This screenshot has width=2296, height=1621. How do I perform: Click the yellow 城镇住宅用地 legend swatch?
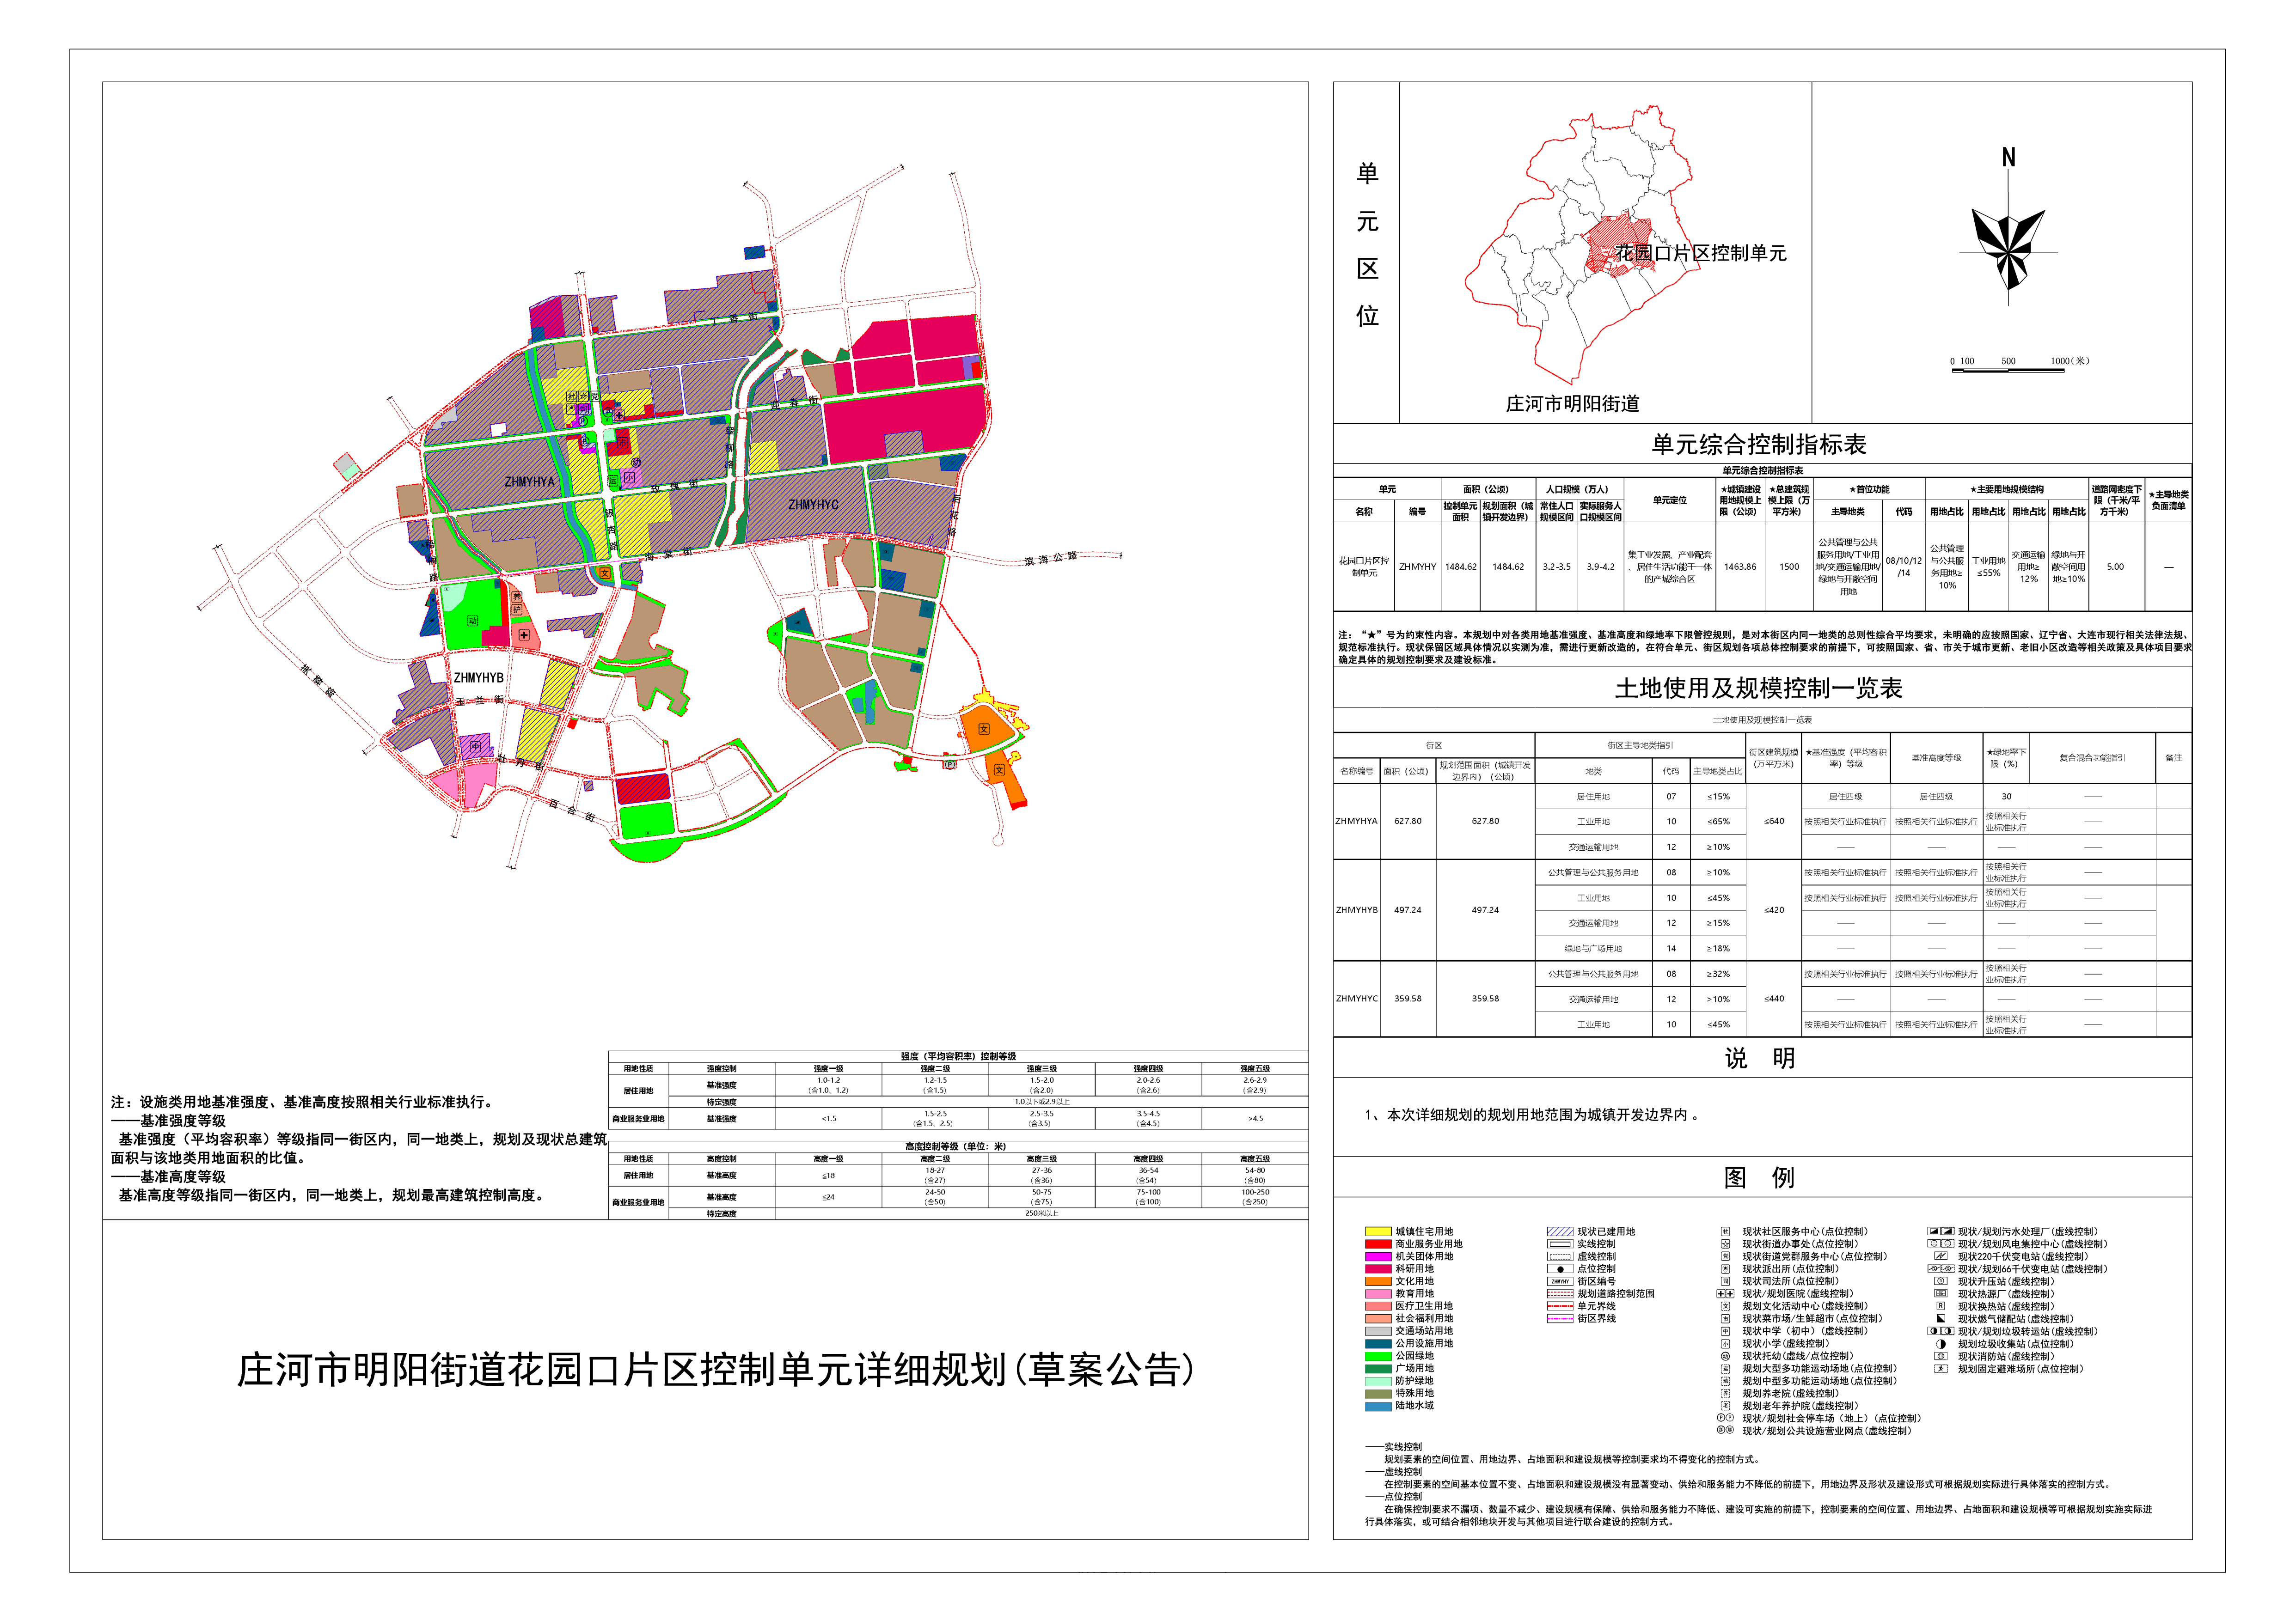coord(1378,1231)
